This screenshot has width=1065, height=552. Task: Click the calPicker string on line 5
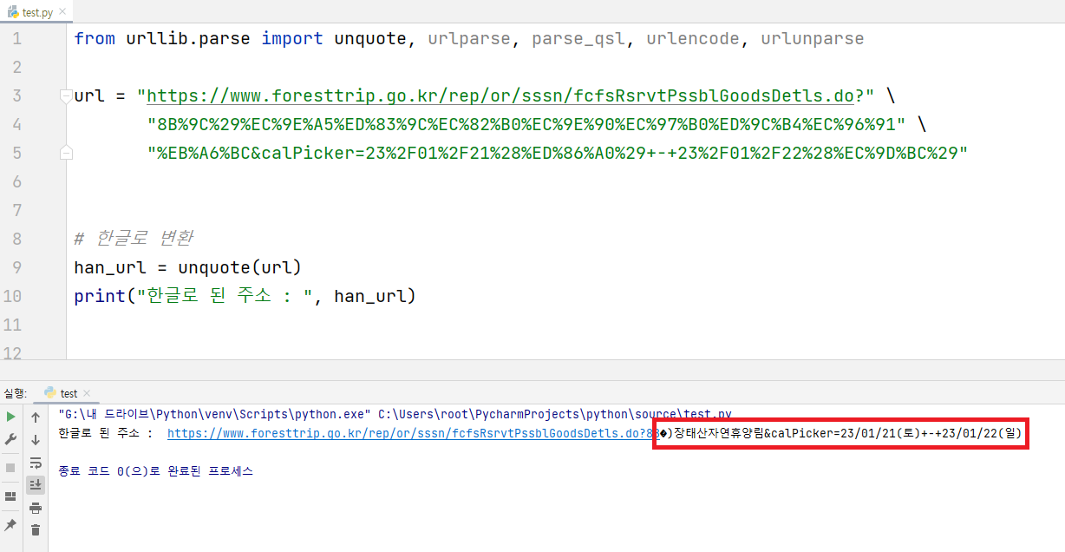pos(557,153)
